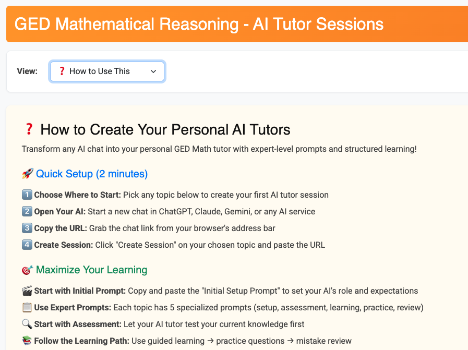The image size is (468, 350).
Task: Click the "View:" label
Action: click(27, 71)
